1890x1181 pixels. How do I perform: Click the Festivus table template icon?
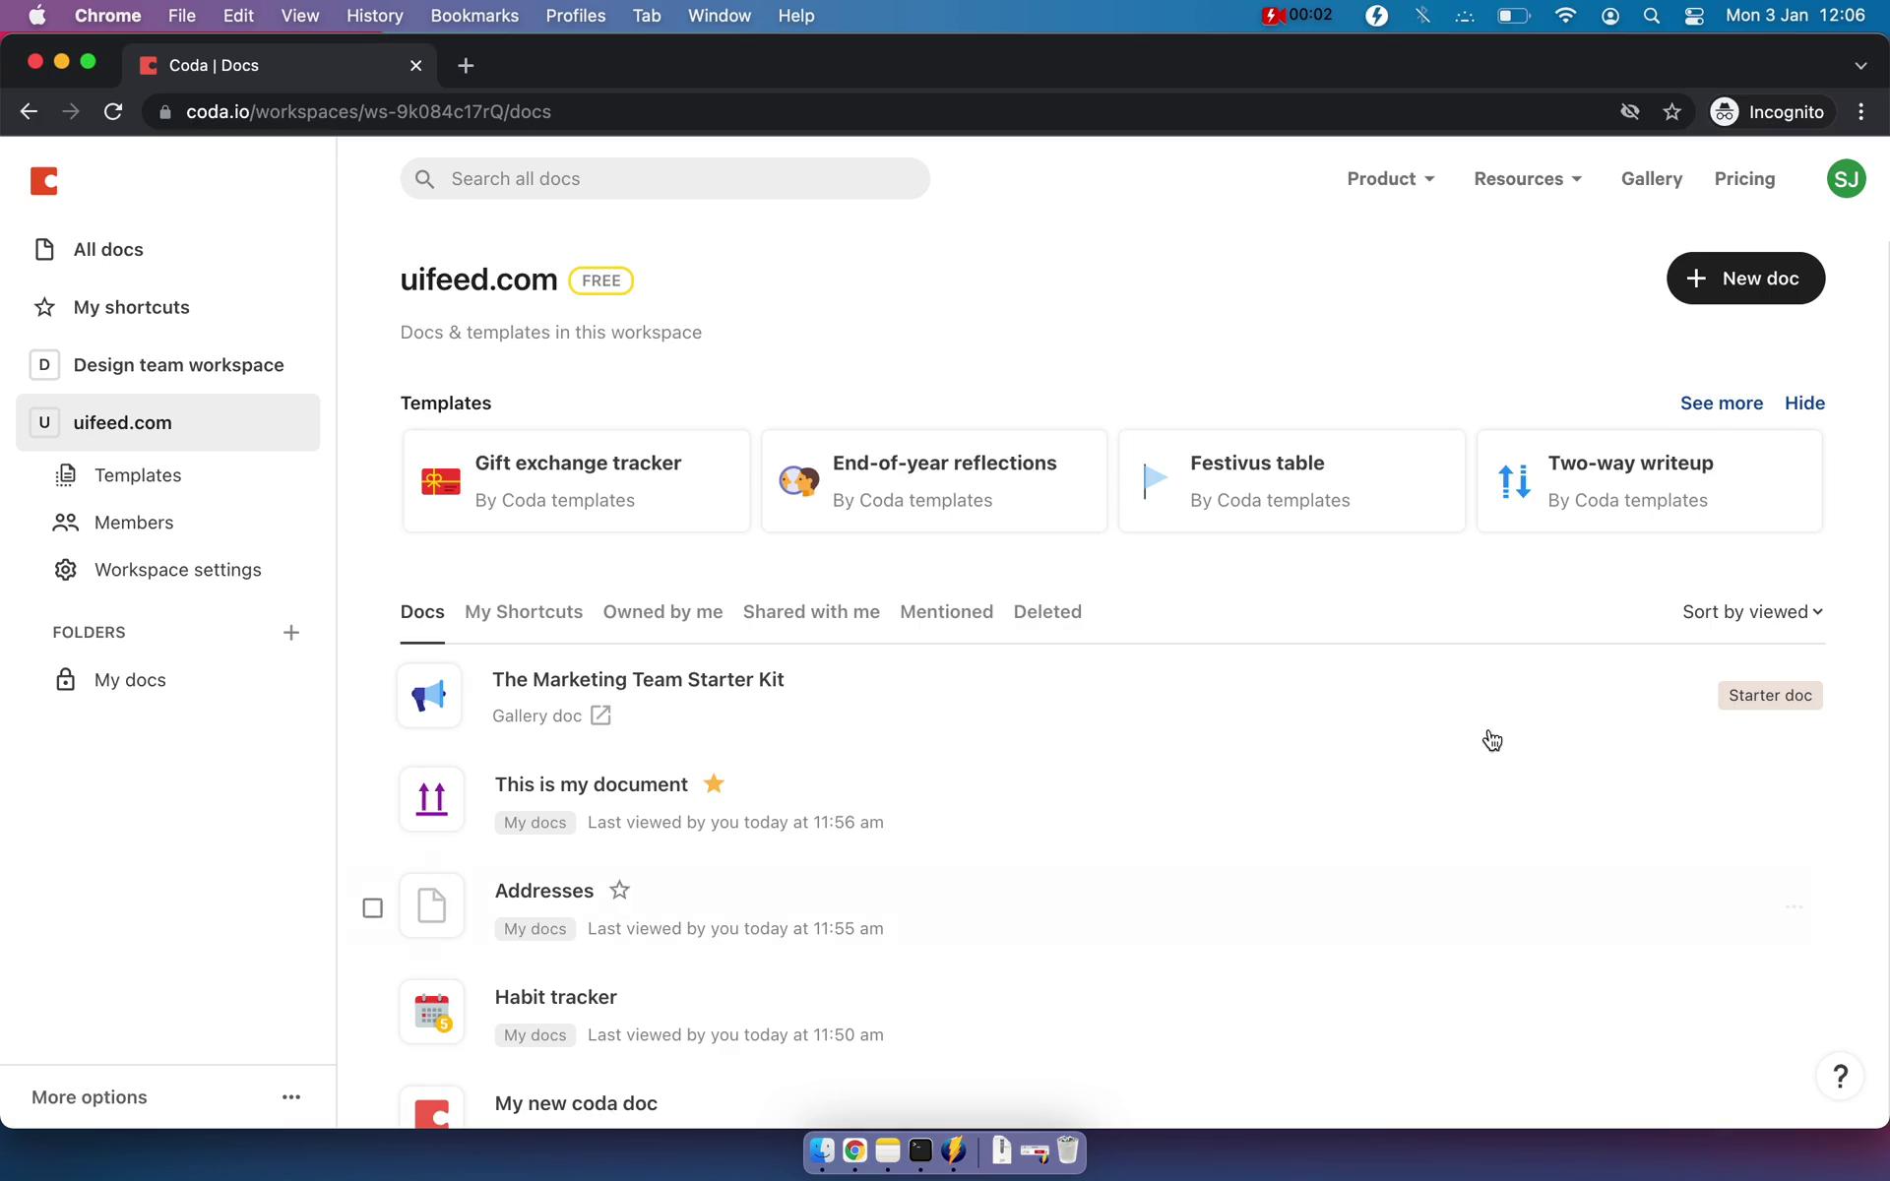point(1157,479)
